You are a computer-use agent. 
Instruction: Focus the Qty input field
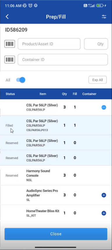point(96,44)
